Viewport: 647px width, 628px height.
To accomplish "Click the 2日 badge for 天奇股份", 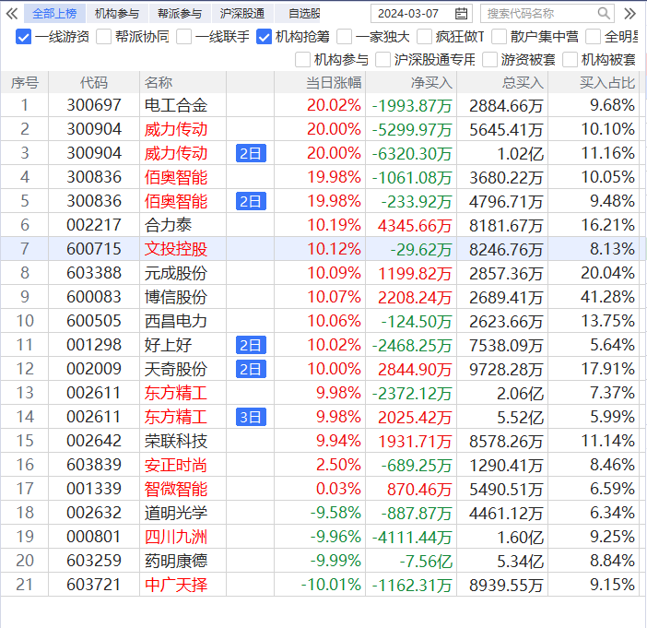I will tap(251, 369).
